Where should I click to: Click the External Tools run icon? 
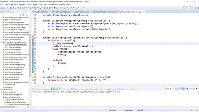point(40,8)
